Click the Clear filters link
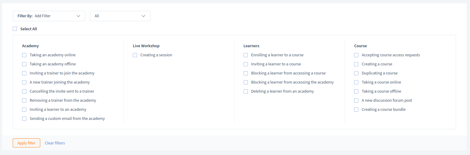The width and height of the screenshot is (470, 155). [x=55, y=143]
